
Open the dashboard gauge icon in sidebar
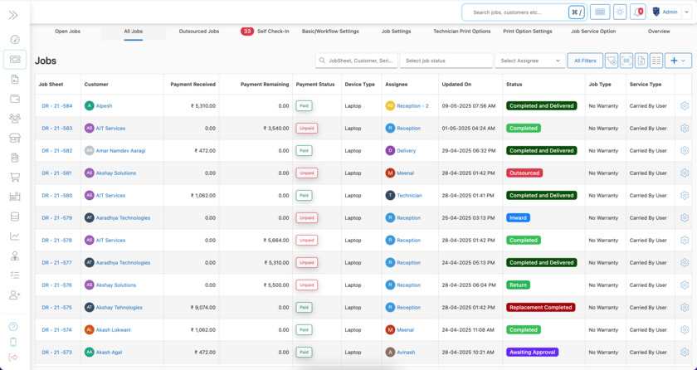(x=14, y=40)
